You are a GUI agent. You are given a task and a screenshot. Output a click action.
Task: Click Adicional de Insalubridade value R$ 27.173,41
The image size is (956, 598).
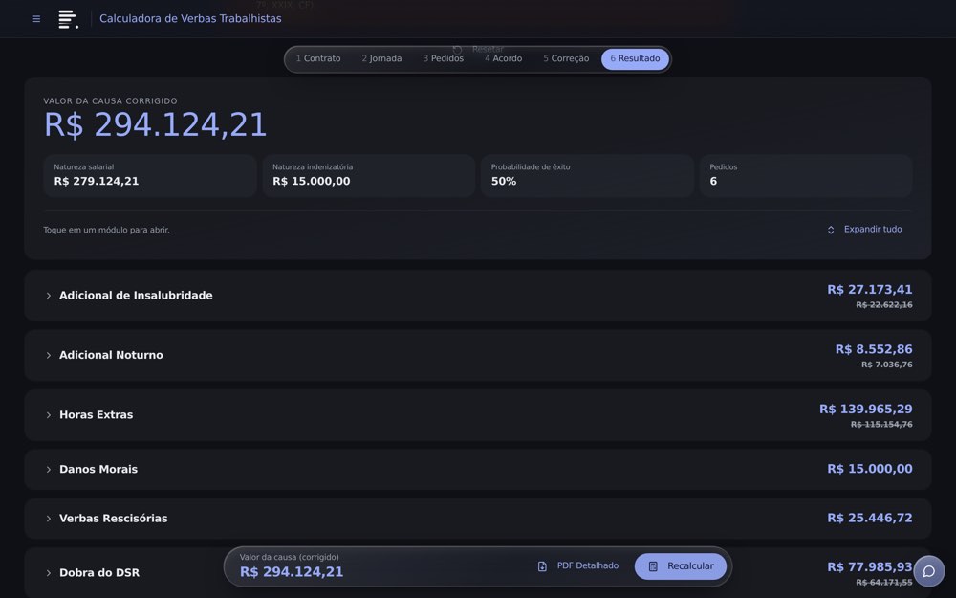[x=869, y=289]
